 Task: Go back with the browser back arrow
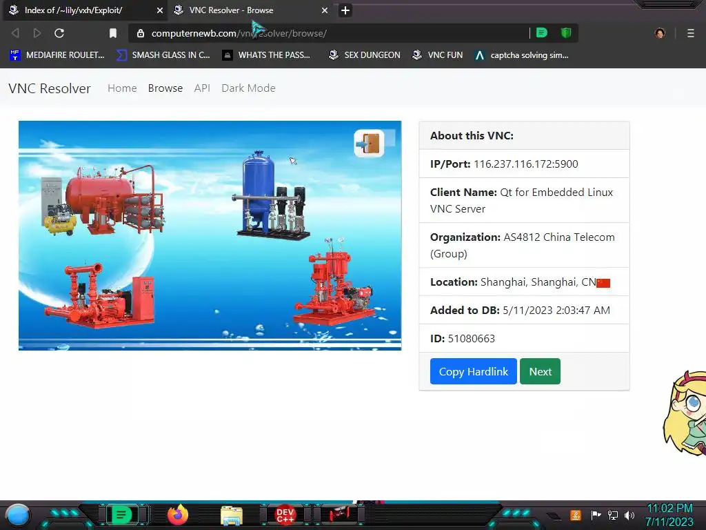tap(15, 33)
